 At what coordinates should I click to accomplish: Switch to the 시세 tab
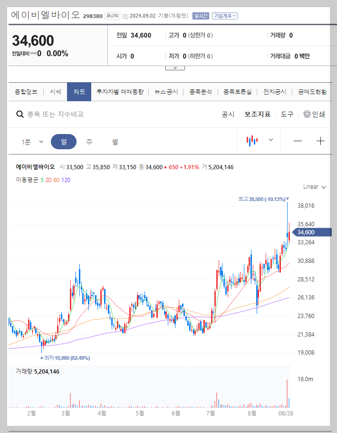click(x=55, y=92)
